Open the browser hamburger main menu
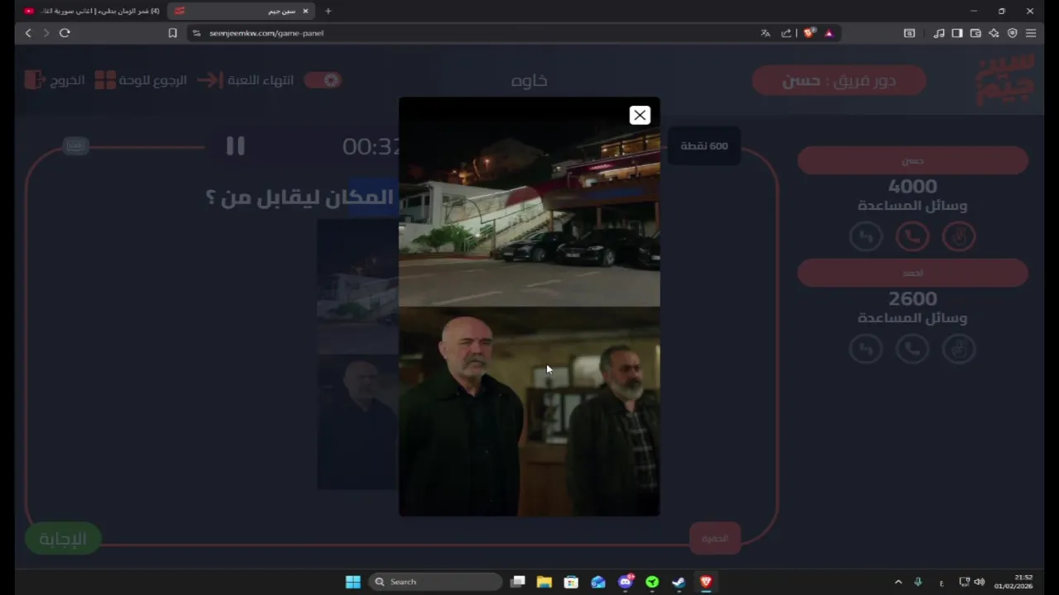1059x595 pixels. pos(1031,33)
